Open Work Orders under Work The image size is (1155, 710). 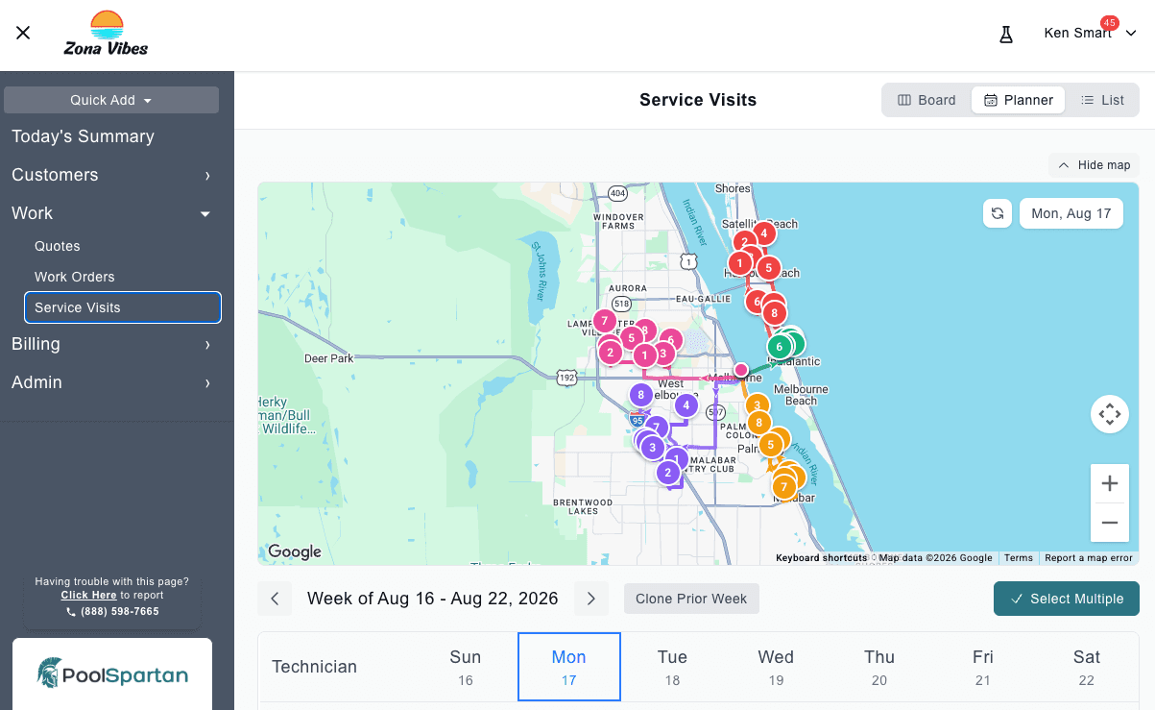(x=74, y=277)
